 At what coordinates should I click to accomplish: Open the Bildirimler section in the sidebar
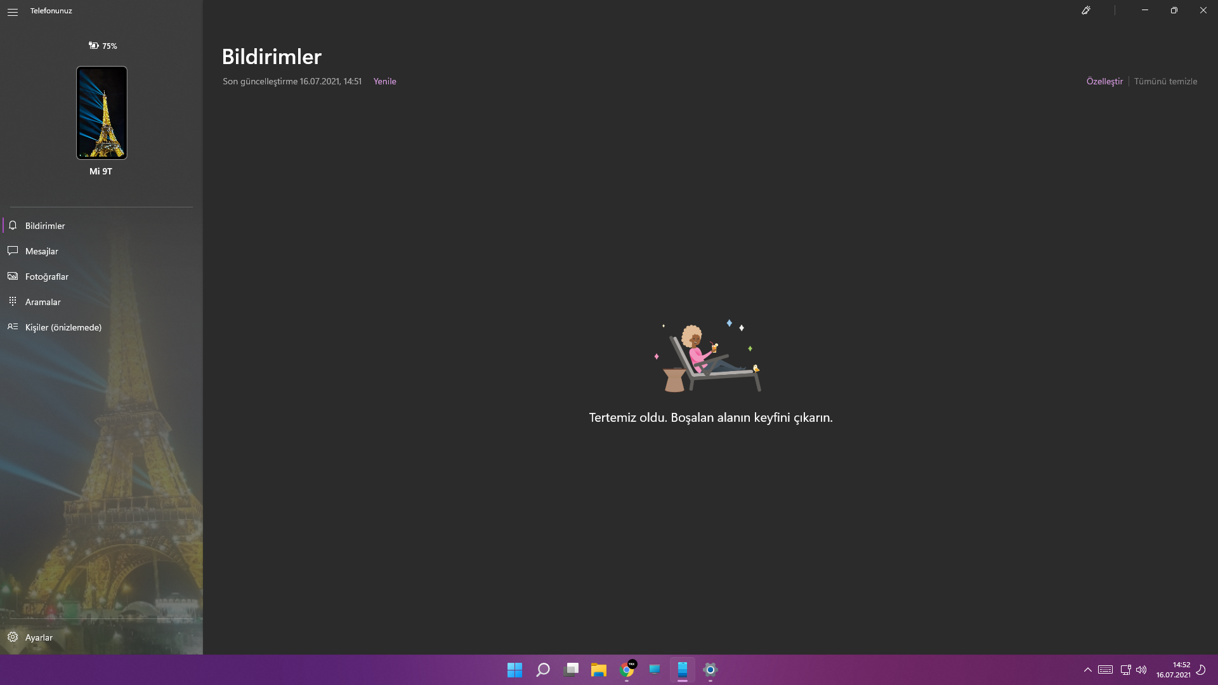point(101,226)
